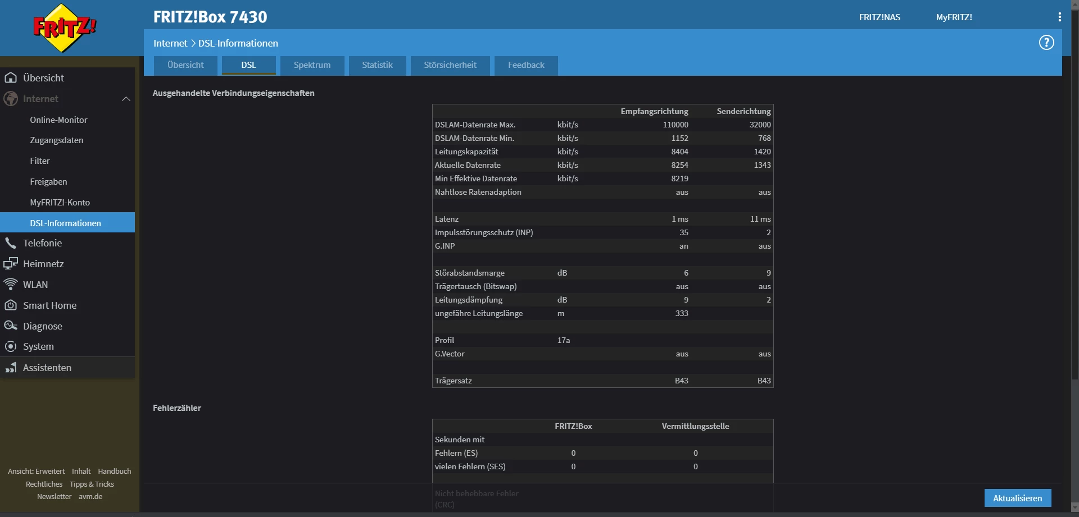Click the WLAN wifi icon
The width and height of the screenshot is (1079, 517).
11,285
